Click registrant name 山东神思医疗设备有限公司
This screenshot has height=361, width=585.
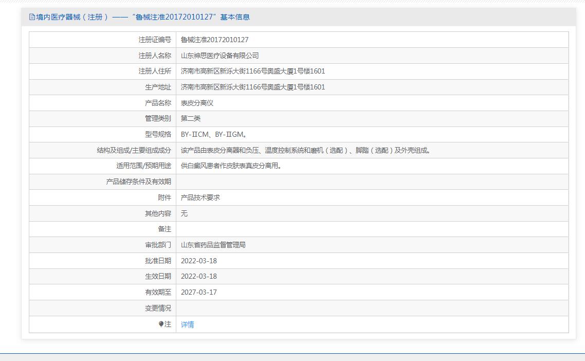pos(220,56)
